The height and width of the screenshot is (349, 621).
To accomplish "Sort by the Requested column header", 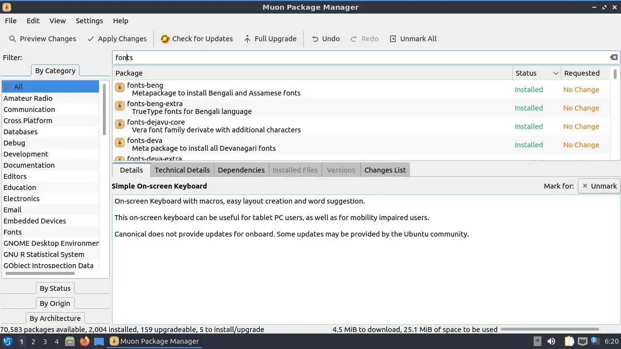I will click(586, 73).
